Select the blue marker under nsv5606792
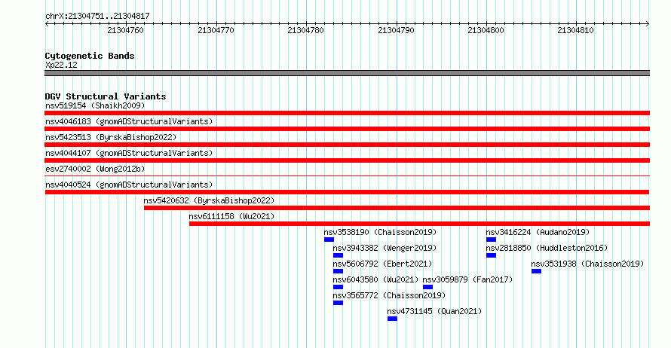The width and height of the screenshot is (671, 348). point(338,271)
